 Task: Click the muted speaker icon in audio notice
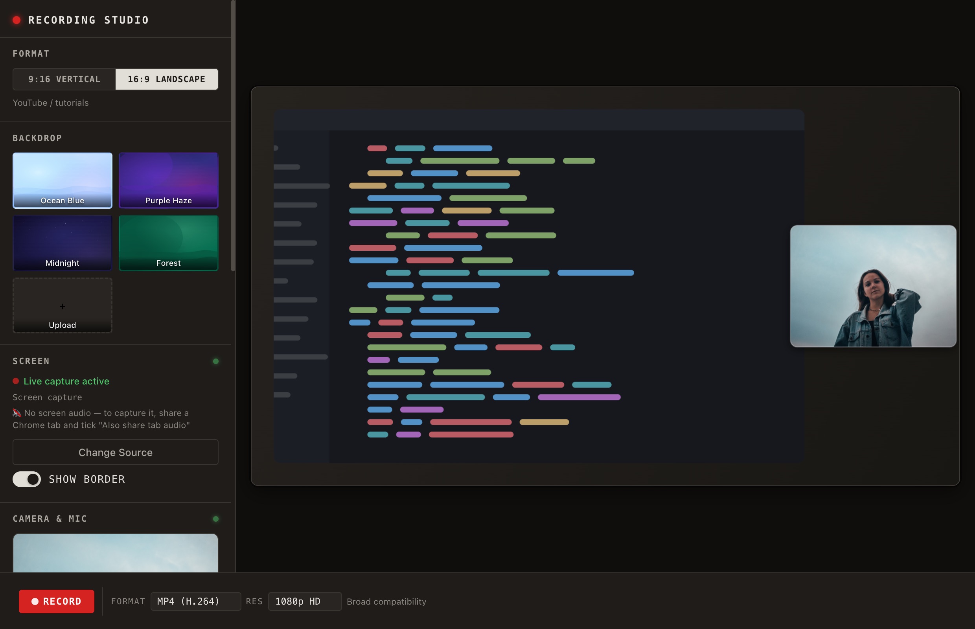[x=17, y=413]
